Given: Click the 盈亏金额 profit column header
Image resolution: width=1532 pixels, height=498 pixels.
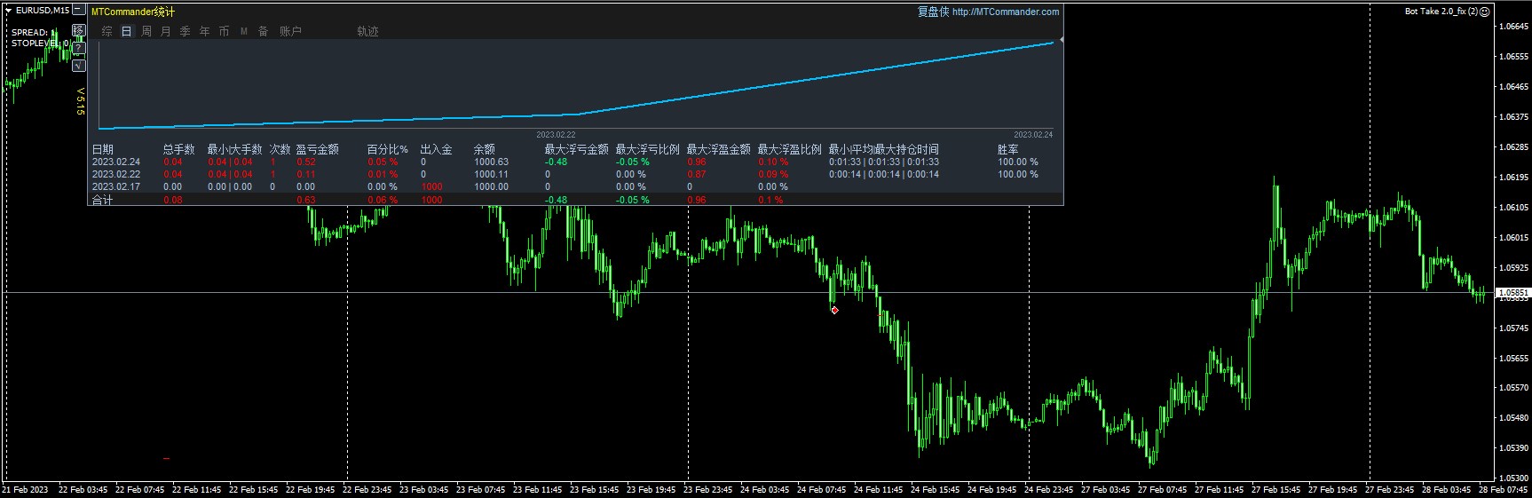Looking at the screenshot, I should (x=317, y=149).
